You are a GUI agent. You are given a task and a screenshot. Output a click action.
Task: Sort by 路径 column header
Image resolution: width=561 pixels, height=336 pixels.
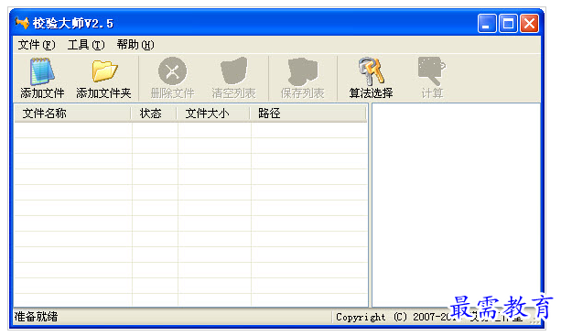point(308,114)
